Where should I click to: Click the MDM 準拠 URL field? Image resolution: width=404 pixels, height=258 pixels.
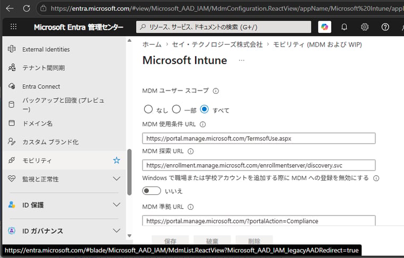tap(259, 220)
